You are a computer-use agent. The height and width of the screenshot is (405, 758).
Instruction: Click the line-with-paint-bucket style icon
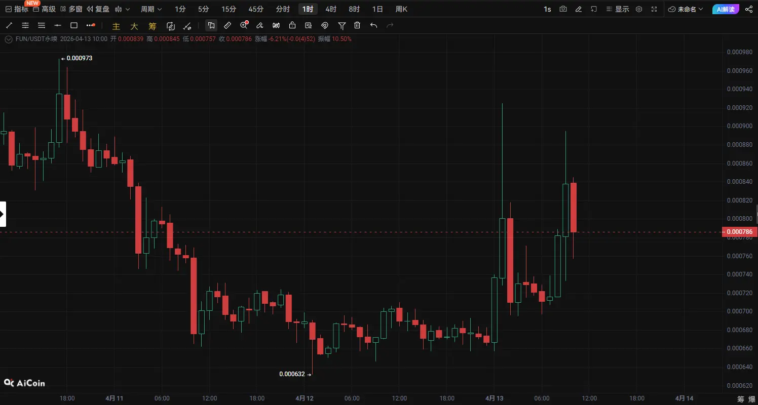[x=187, y=26]
